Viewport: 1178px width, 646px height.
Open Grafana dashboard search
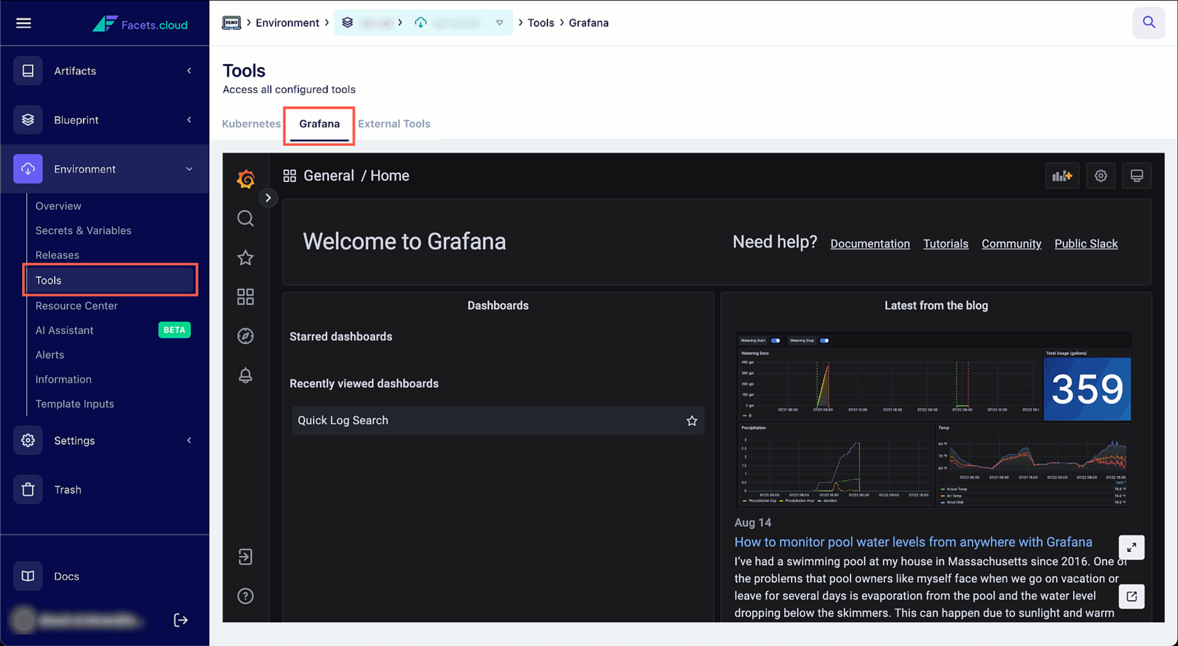245,218
